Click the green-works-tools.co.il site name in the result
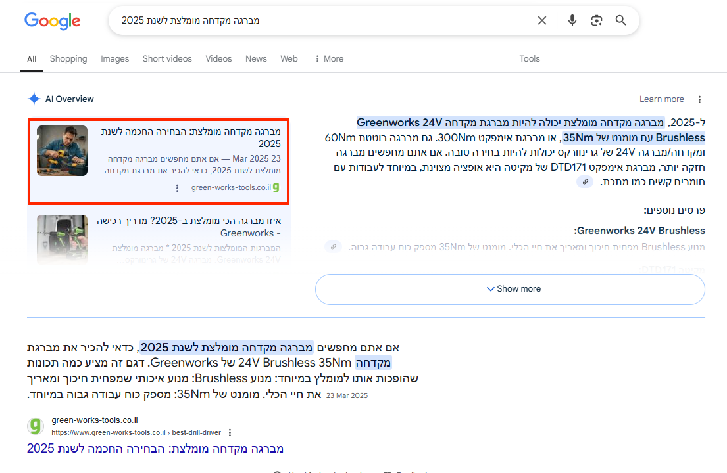The height and width of the screenshot is (473, 727). (x=95, y=420)
